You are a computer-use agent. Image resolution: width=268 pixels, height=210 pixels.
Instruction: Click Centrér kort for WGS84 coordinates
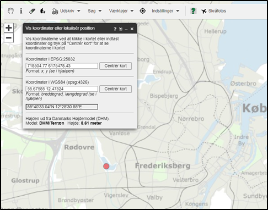115,89
